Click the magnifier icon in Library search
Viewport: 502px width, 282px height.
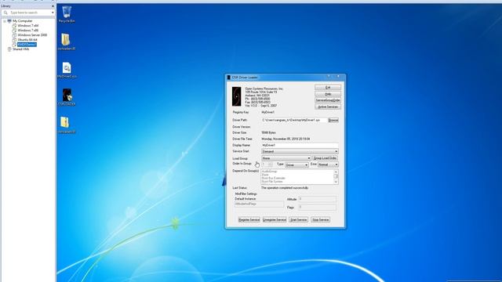5,13
